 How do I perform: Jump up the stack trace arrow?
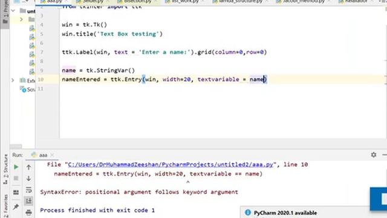click(x=28, y=167)
